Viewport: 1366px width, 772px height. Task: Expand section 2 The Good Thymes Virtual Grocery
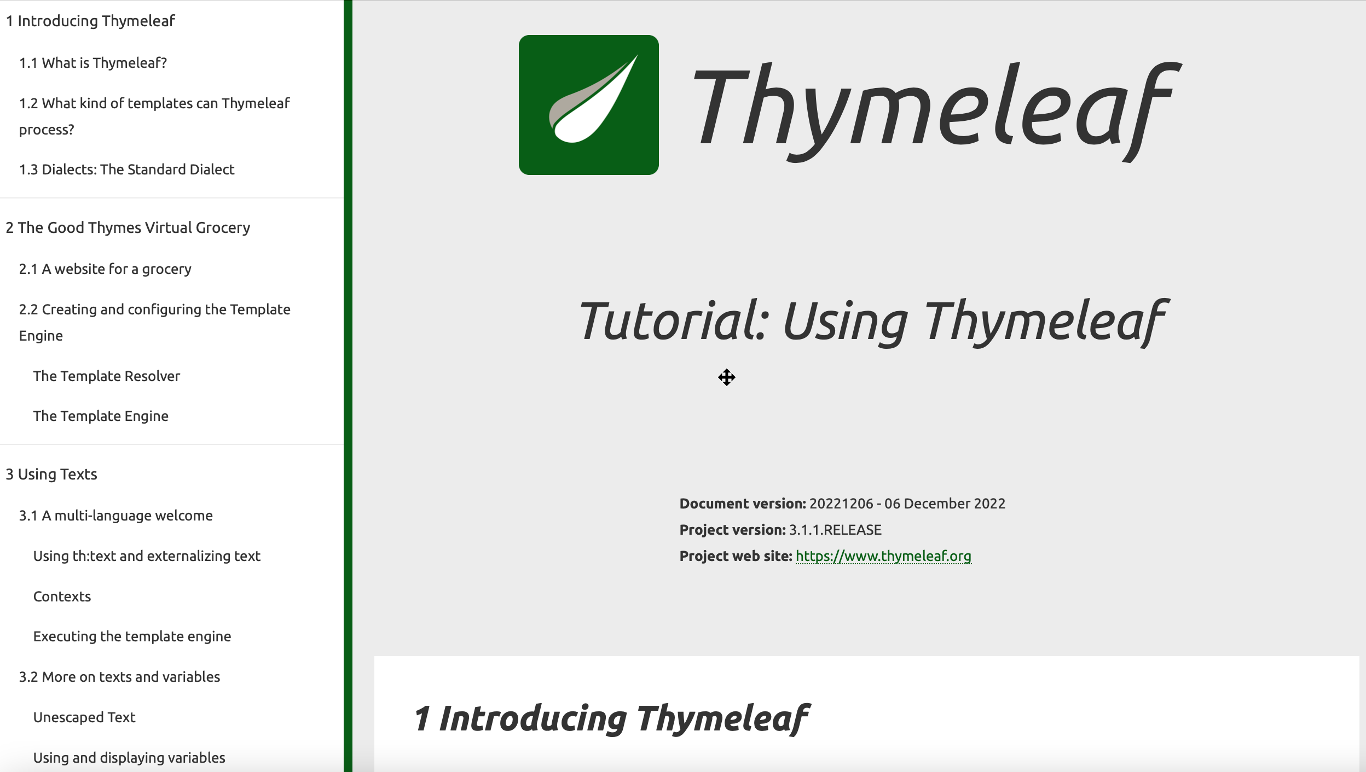pyautogui.click(x=128, y=227)
